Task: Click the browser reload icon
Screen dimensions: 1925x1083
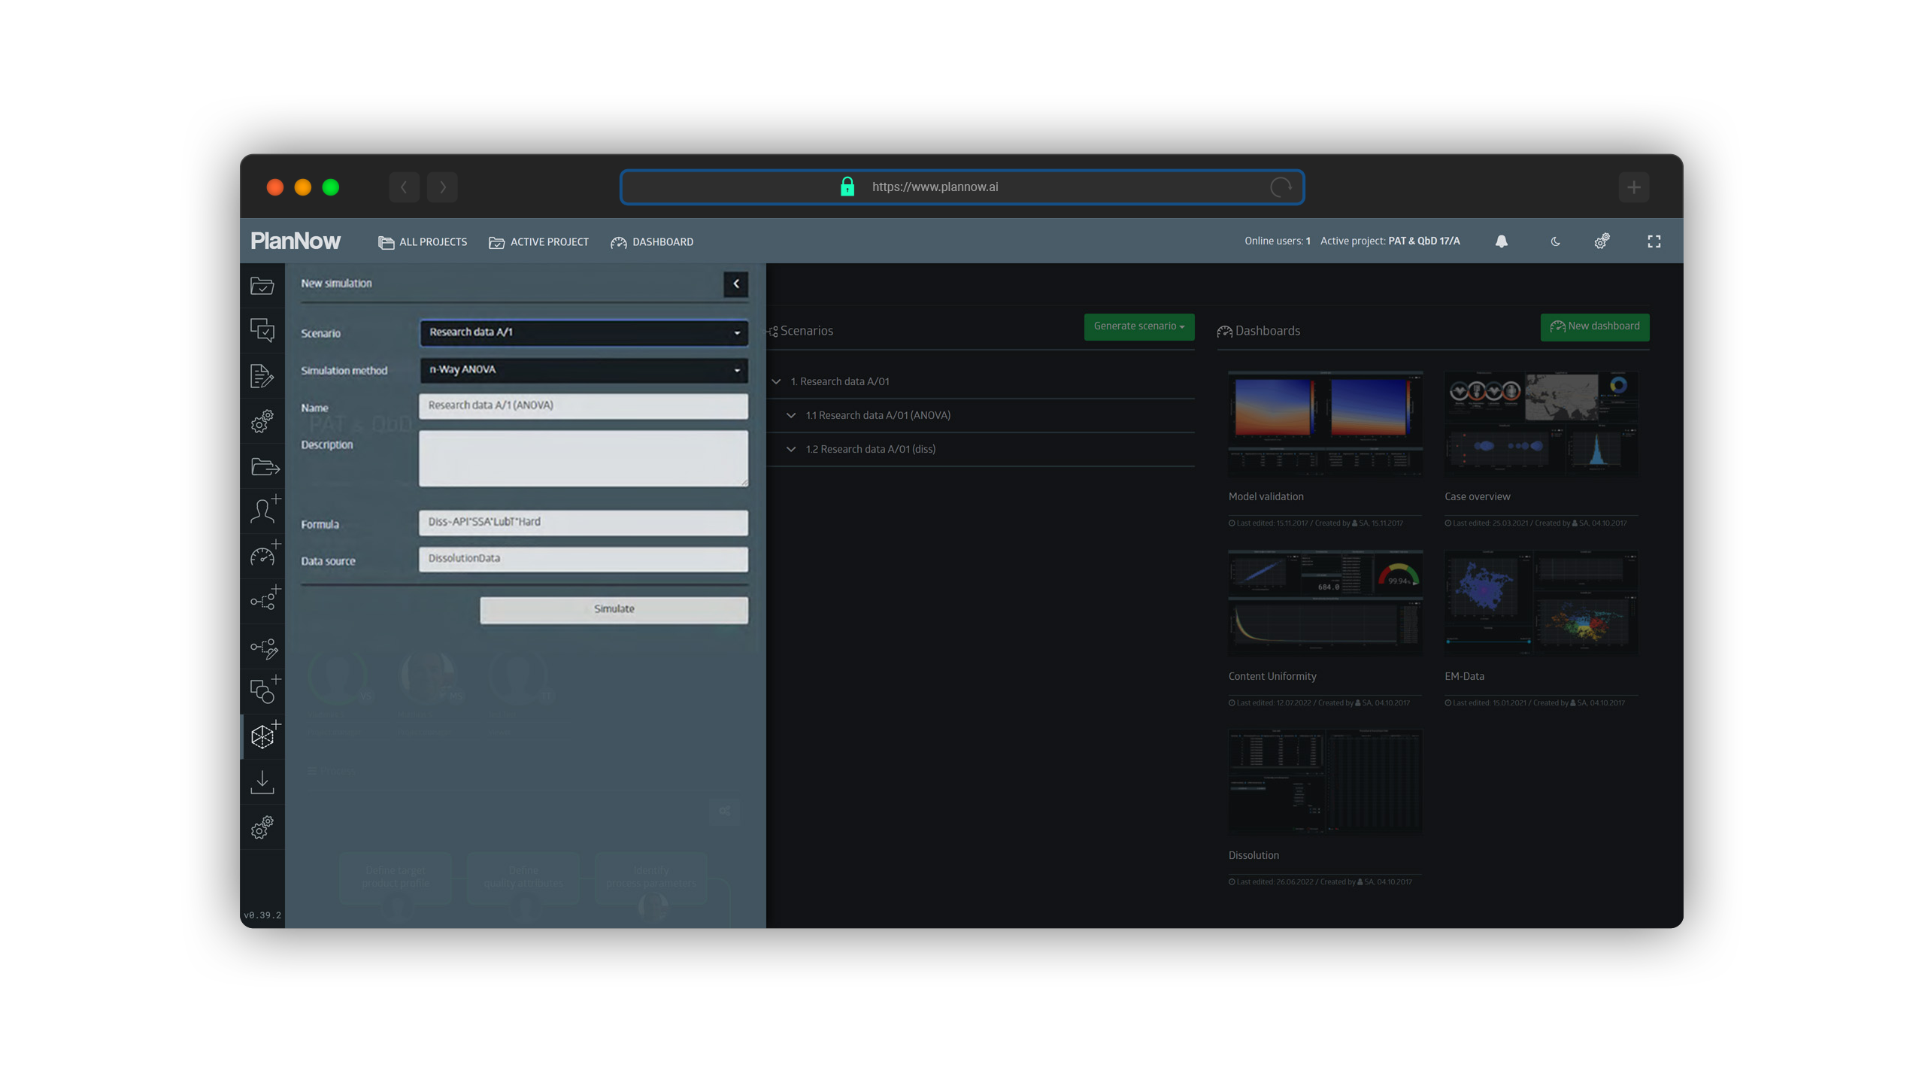Action: tap(1281, 187)
